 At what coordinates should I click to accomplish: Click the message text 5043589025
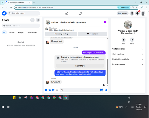pos(56,82)
